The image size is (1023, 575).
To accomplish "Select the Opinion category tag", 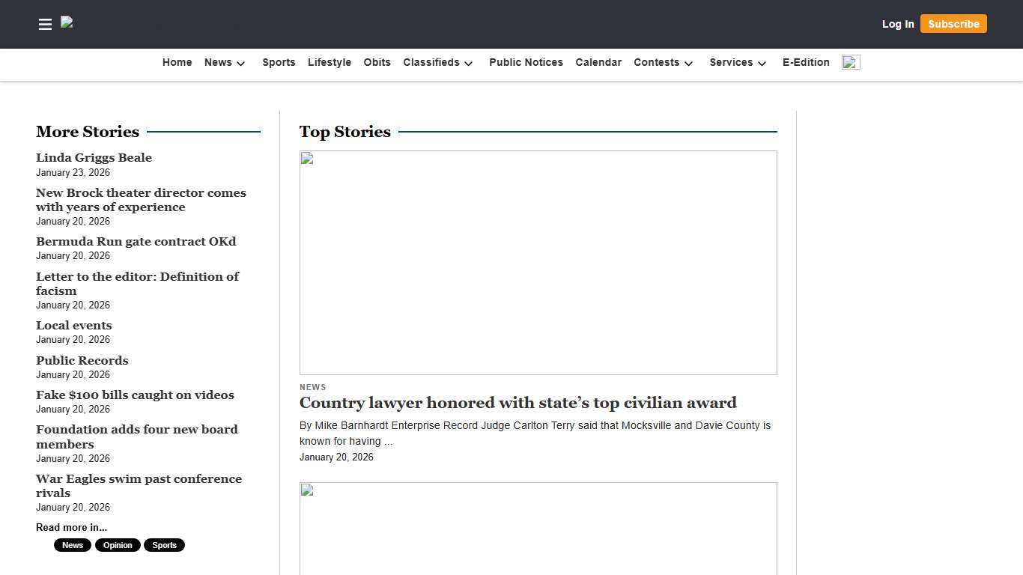I will (118, 545).
